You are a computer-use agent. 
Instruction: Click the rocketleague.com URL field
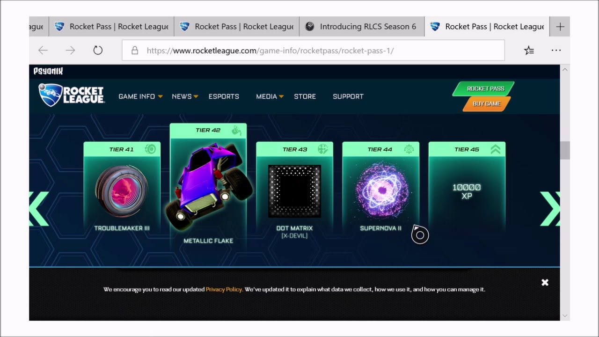pos(314,50)
